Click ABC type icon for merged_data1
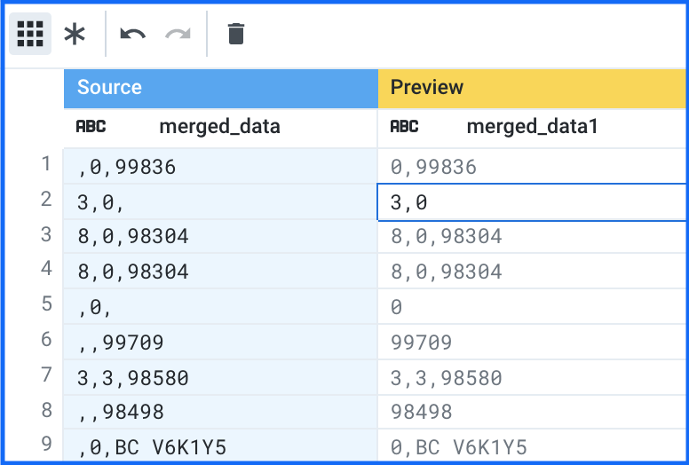 [x=404, y=127]
